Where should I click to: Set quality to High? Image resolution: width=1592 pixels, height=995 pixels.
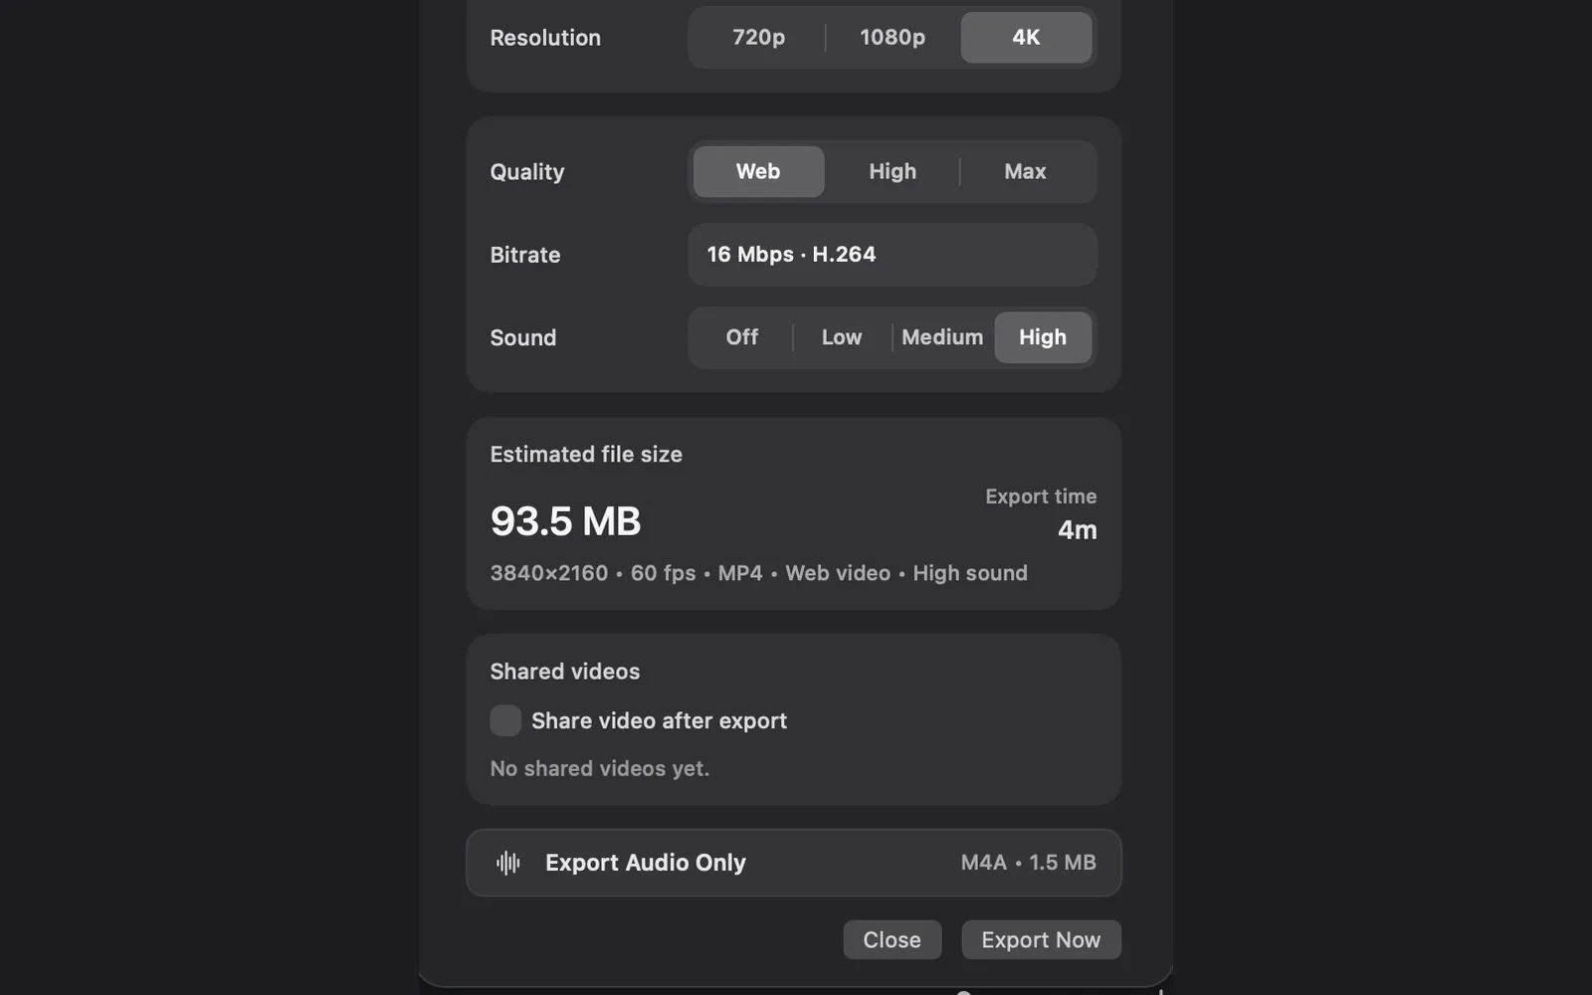pos(893,171)
